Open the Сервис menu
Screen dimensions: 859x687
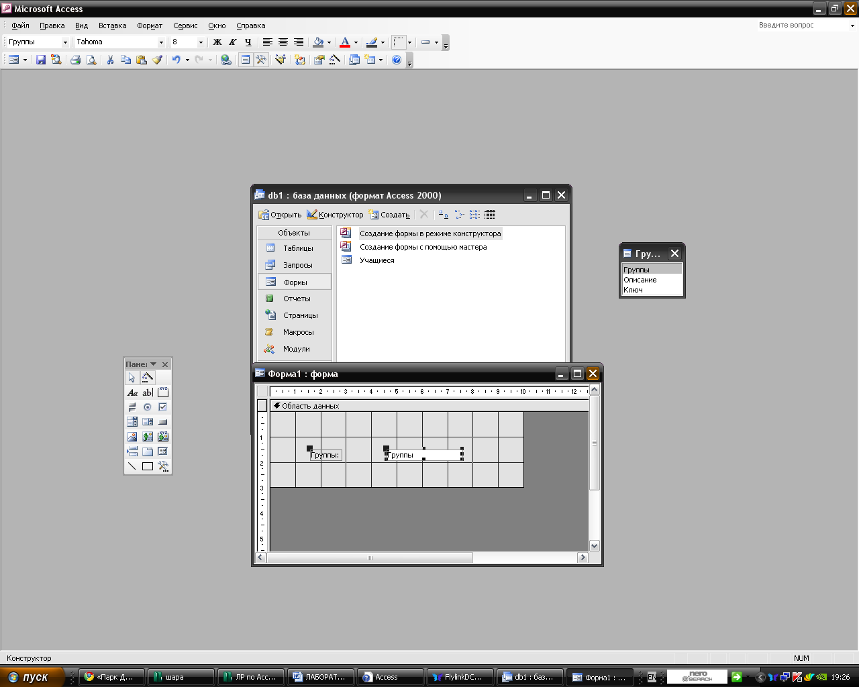[x=185, y=25]
